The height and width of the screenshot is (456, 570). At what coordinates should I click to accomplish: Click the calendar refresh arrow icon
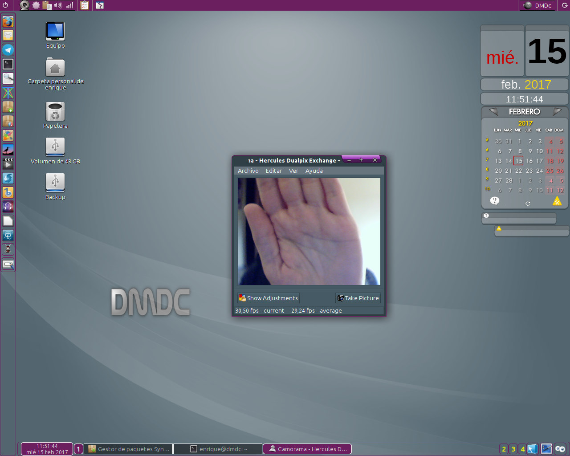[528, 204]
